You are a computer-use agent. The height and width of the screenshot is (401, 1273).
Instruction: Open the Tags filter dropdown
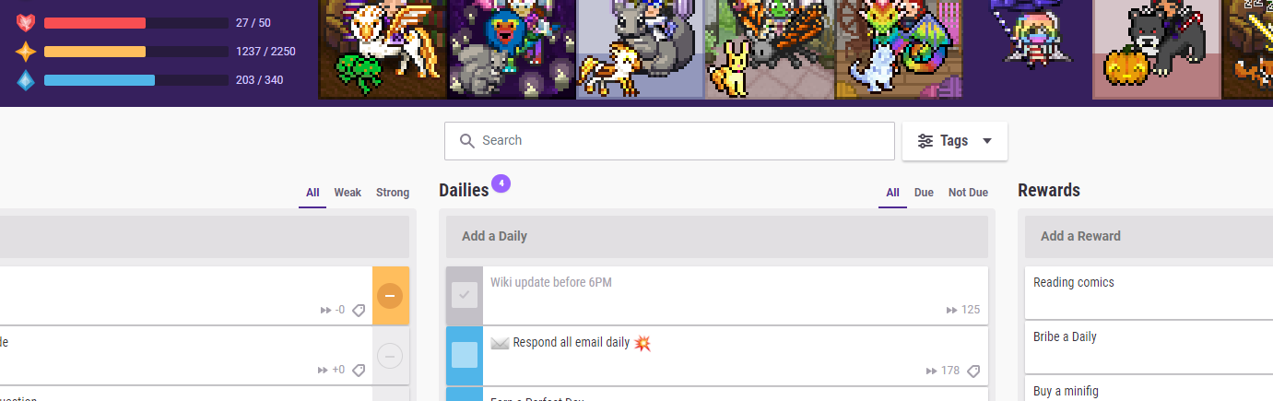pyautogui.click(x=954, y=141)
